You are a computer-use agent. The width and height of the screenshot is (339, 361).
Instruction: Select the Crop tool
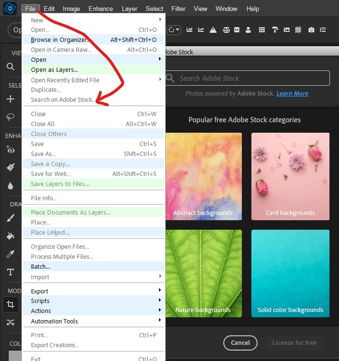coord(10,304)
